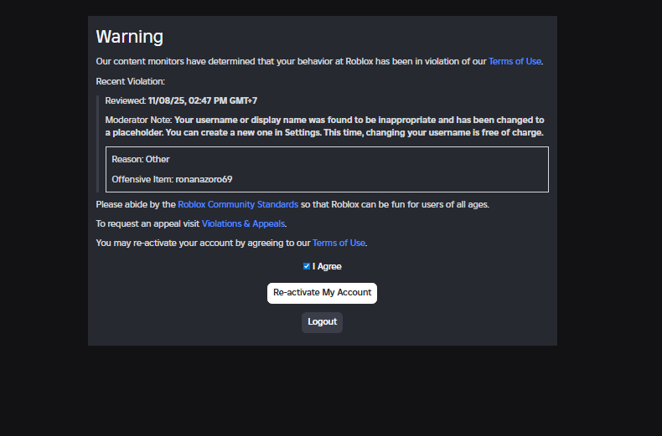
Task: Open Terms of Use link in violation sentence
Action: click(515, 61)
